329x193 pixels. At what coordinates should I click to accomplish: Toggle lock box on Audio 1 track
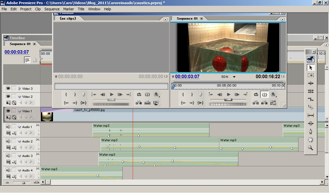point(14,127)
